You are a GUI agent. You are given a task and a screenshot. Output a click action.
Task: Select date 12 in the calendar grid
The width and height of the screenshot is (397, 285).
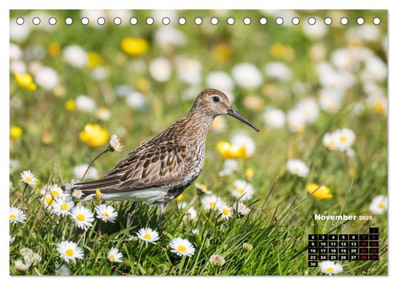point(343,244)
